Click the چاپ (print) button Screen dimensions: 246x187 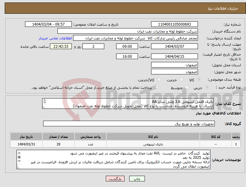137,179
